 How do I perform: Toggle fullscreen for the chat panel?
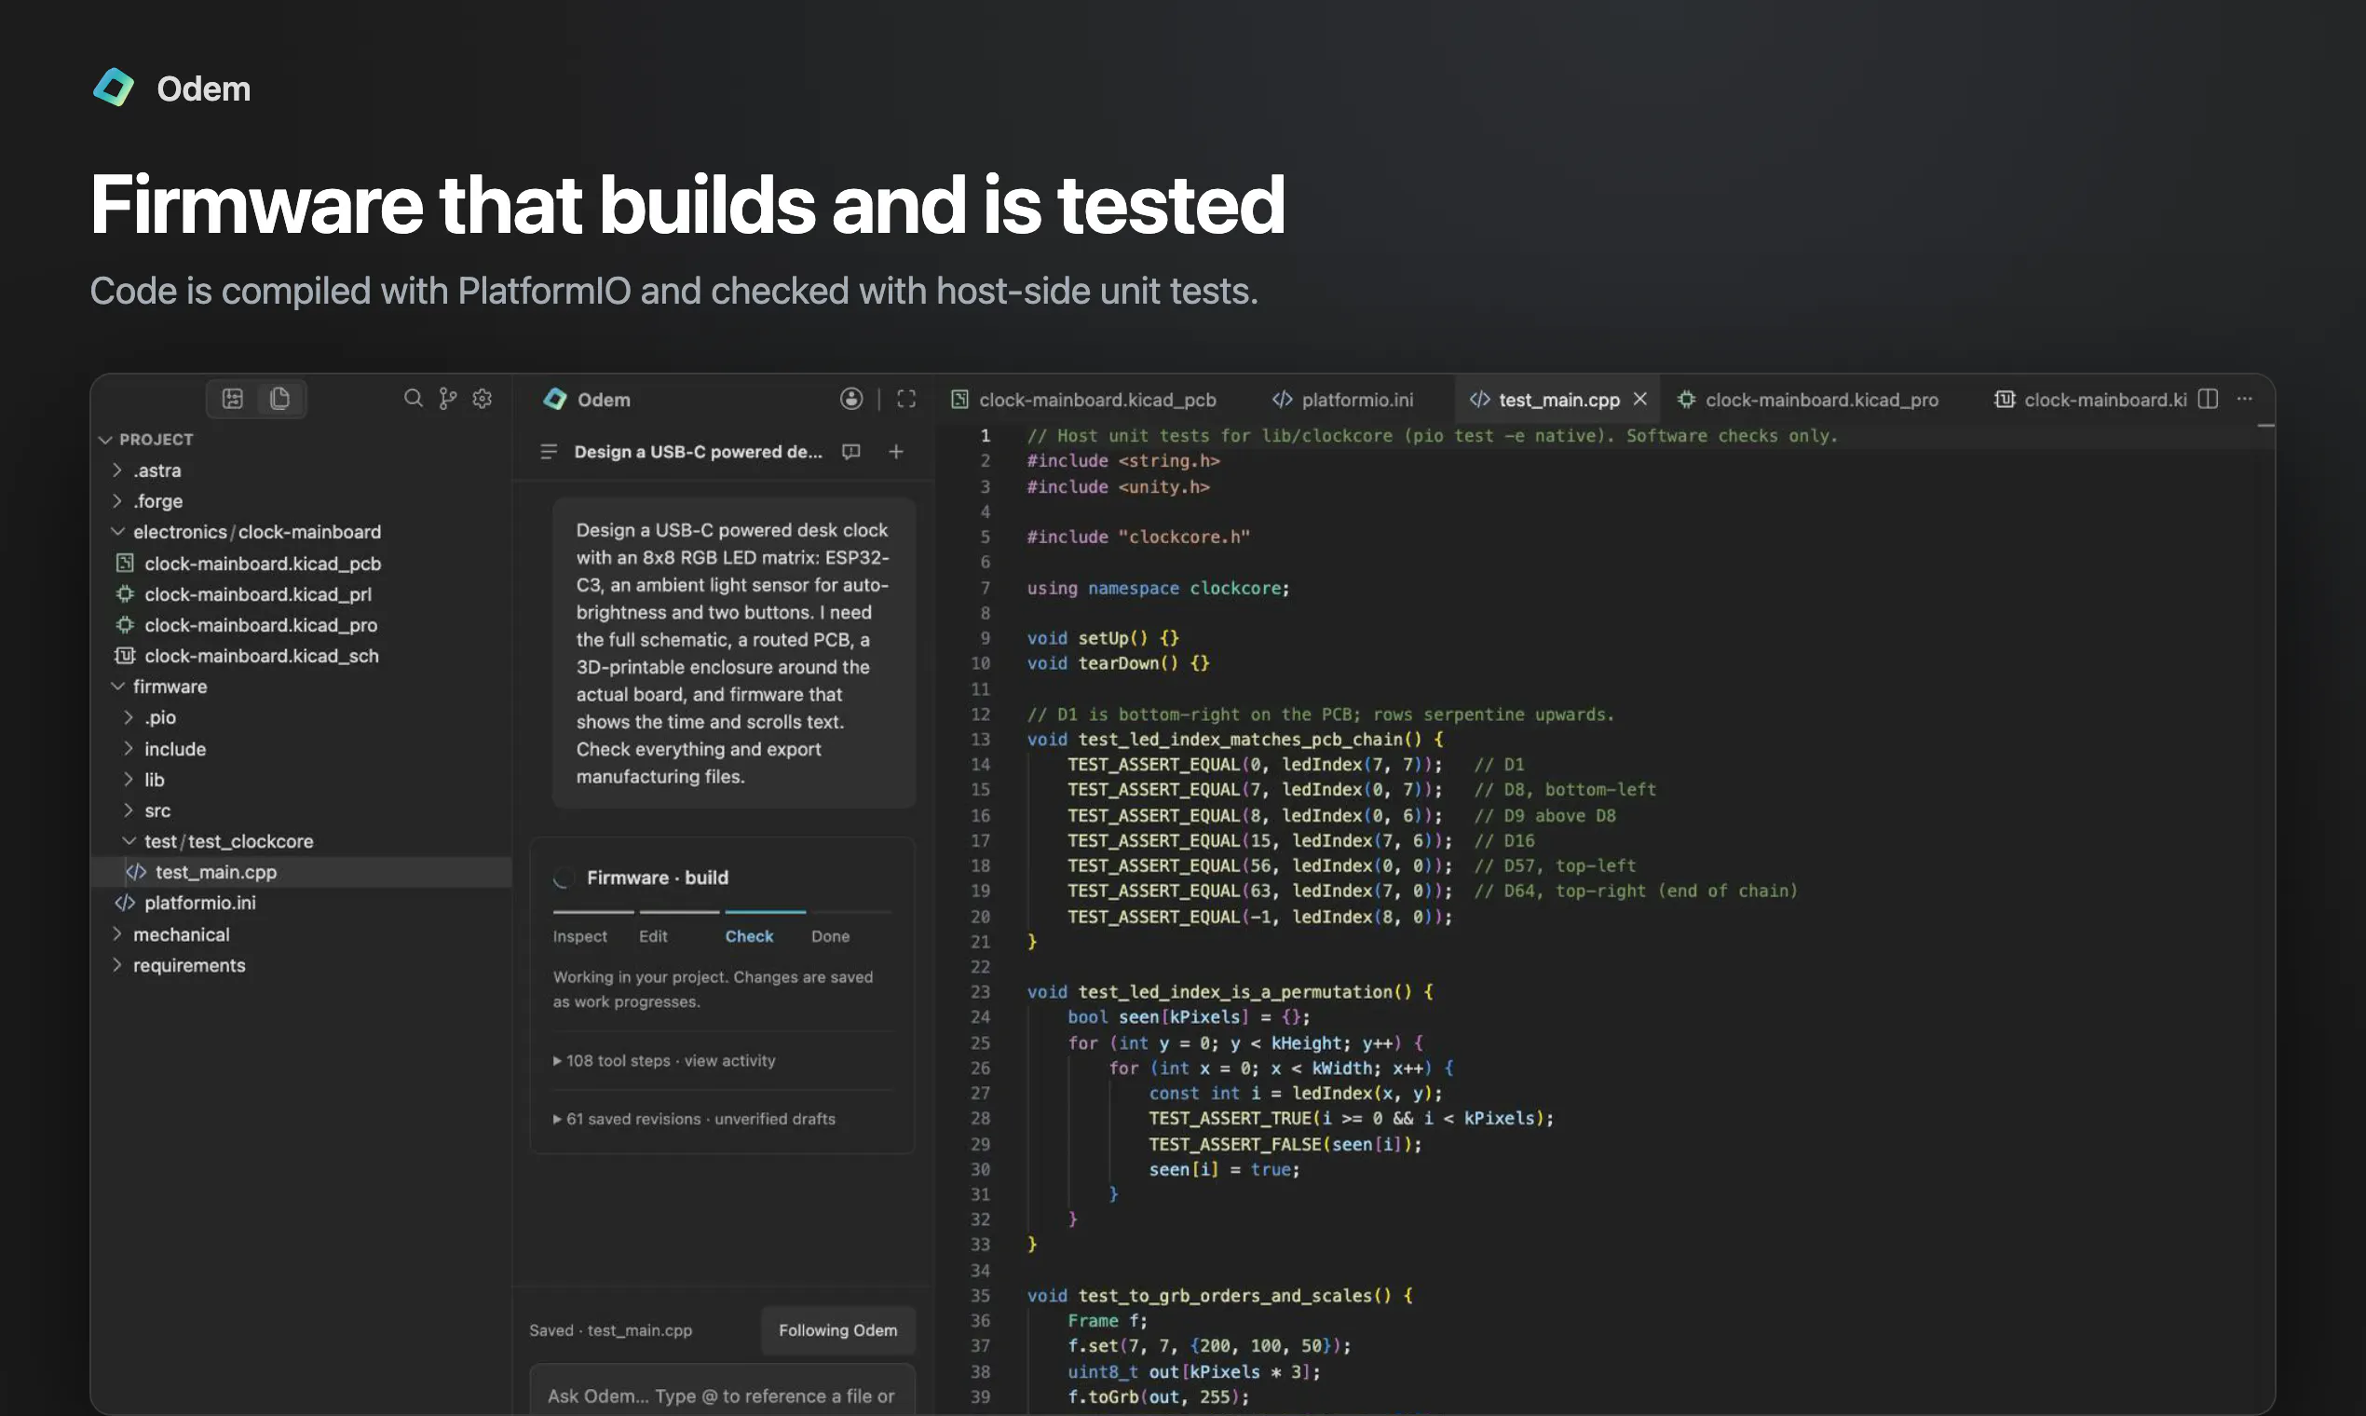pos(906,399)
